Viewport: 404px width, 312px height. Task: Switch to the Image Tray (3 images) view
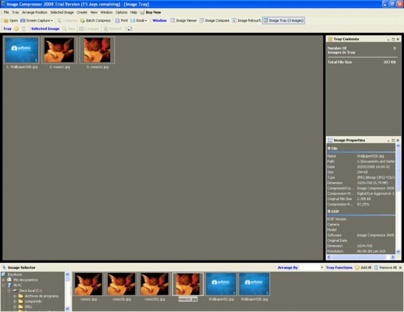coord(284,20)
